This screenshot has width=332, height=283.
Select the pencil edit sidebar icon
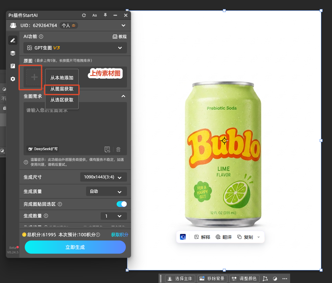pyautogui.click(x=13, y=40)
